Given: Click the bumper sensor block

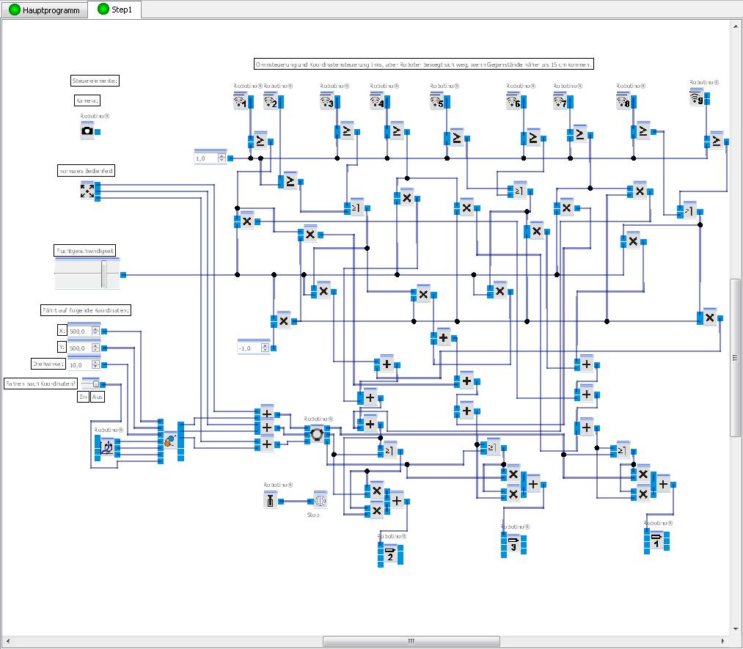Looking at the screenshot, I should click(271, 501).
